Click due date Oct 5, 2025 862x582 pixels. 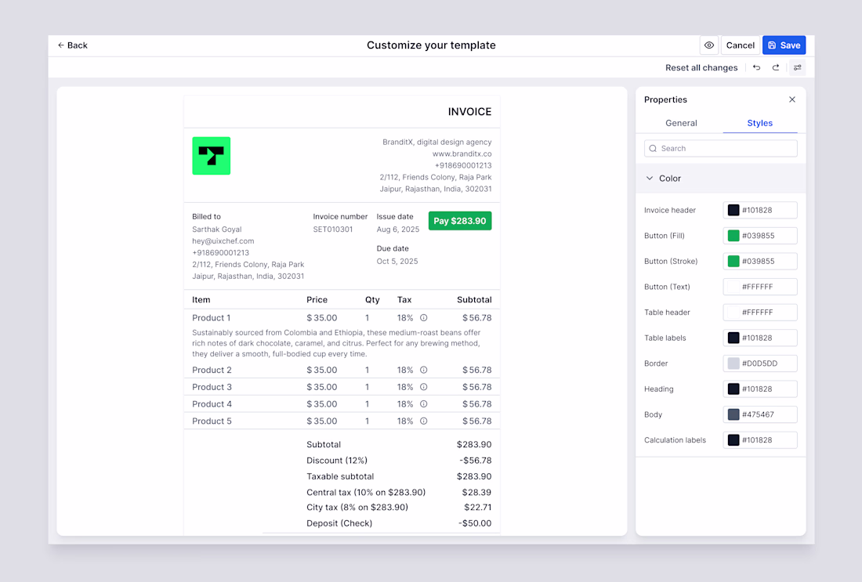[397, 261]
